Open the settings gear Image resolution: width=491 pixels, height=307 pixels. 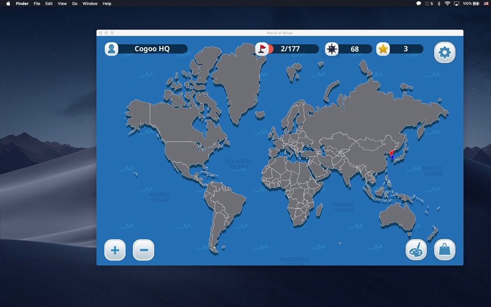[444, 52]
